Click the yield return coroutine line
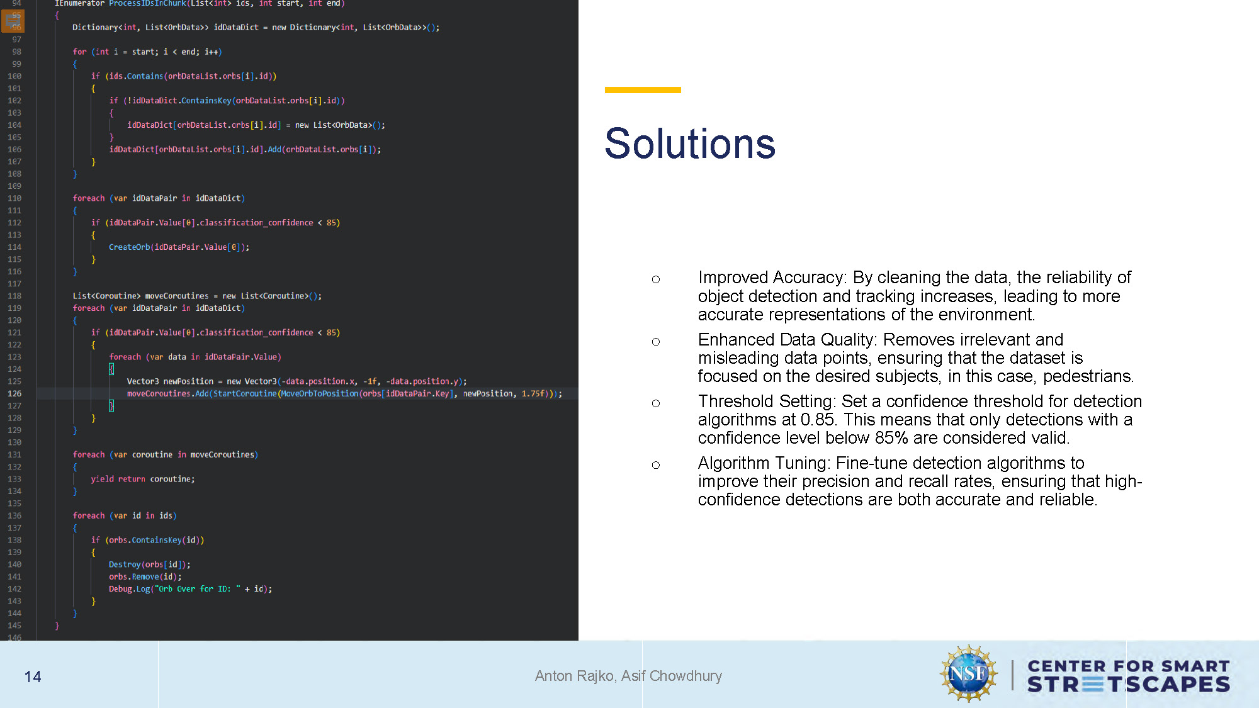The width and height of the screenshot is (1259, 708). 142,479
